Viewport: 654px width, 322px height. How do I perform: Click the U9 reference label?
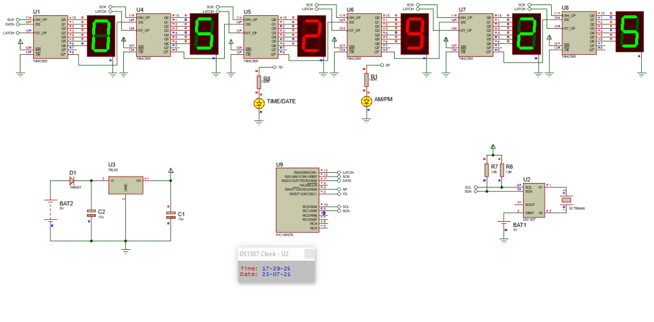pyautogui.click(x=280, y=165)
